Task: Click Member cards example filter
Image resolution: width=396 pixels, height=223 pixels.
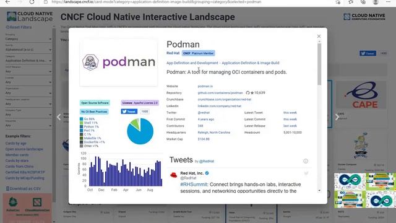Action: point(17,155)
